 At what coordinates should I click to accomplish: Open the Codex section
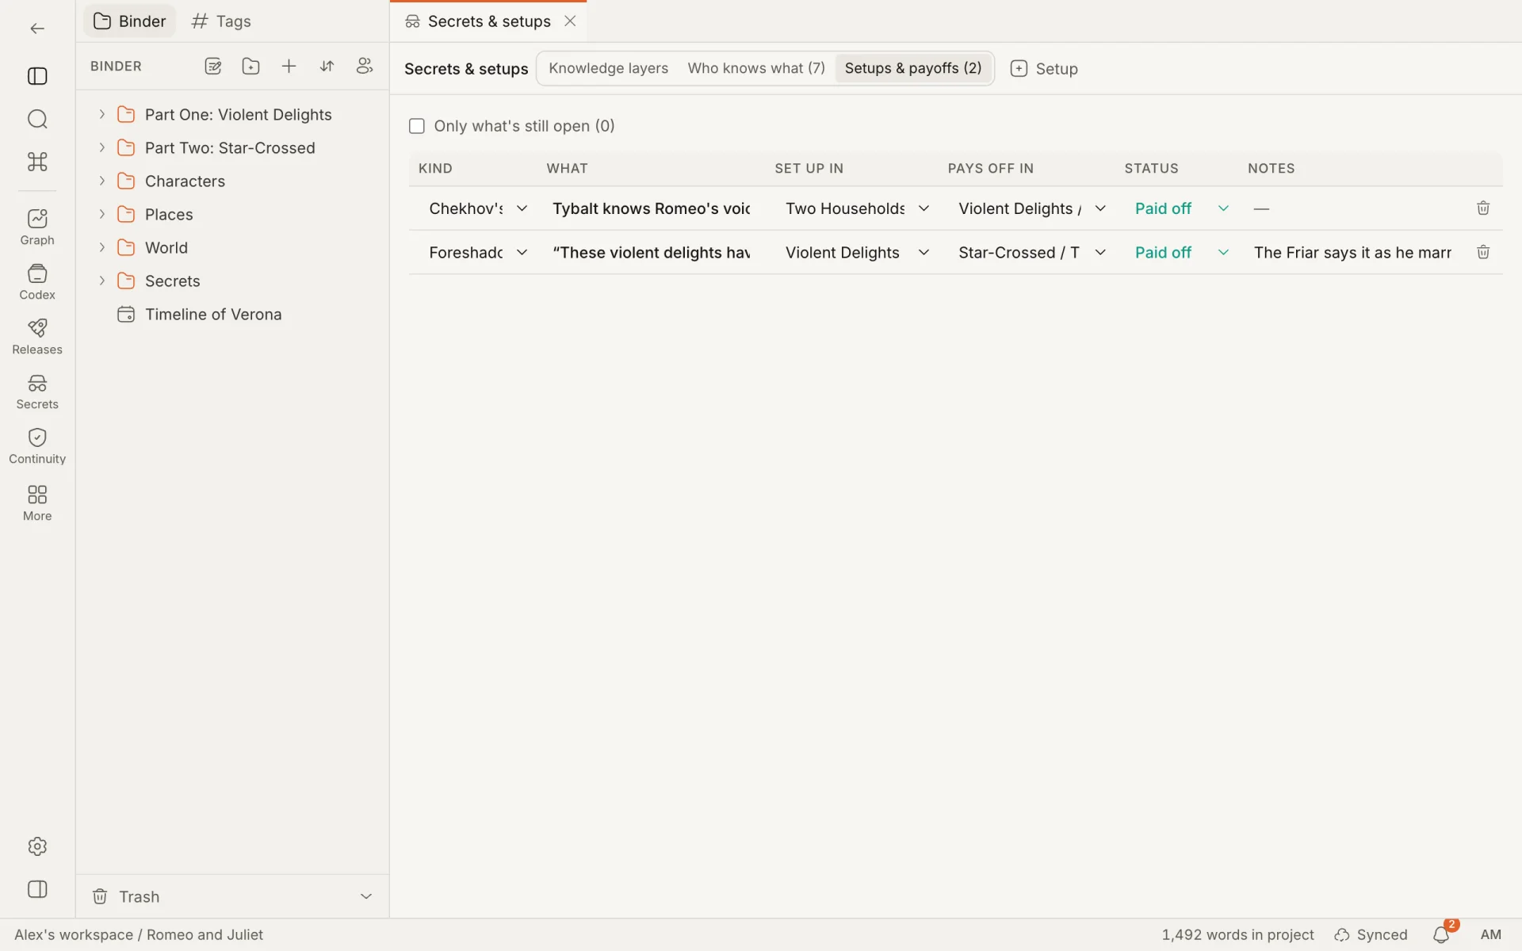point(37,282)
